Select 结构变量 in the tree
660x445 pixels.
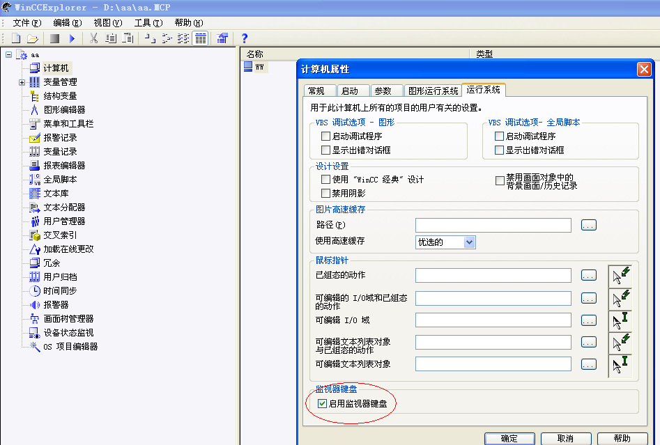[60, 96]
